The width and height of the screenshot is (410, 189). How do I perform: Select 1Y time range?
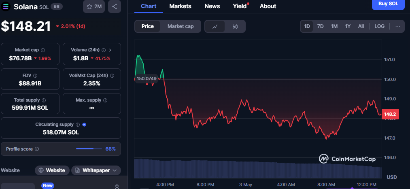(348, 26)
